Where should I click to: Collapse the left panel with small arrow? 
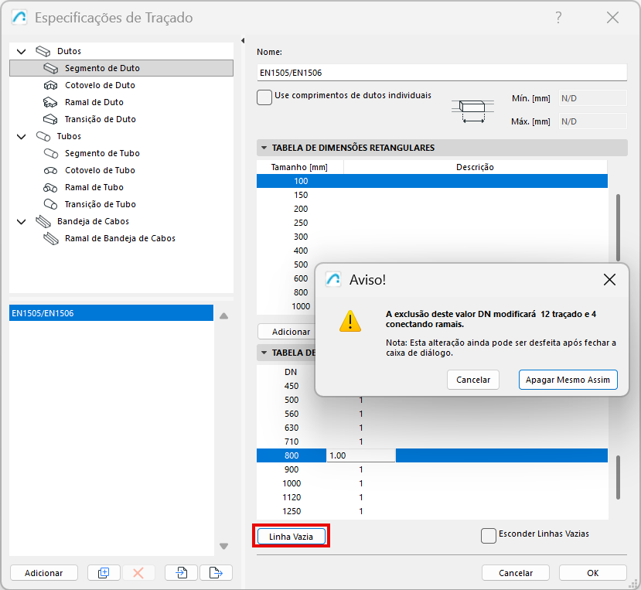[x=243, y=40]
